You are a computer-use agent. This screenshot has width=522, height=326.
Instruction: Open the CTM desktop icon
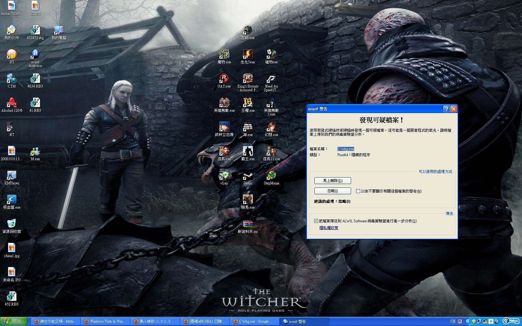tap(11, 81)
